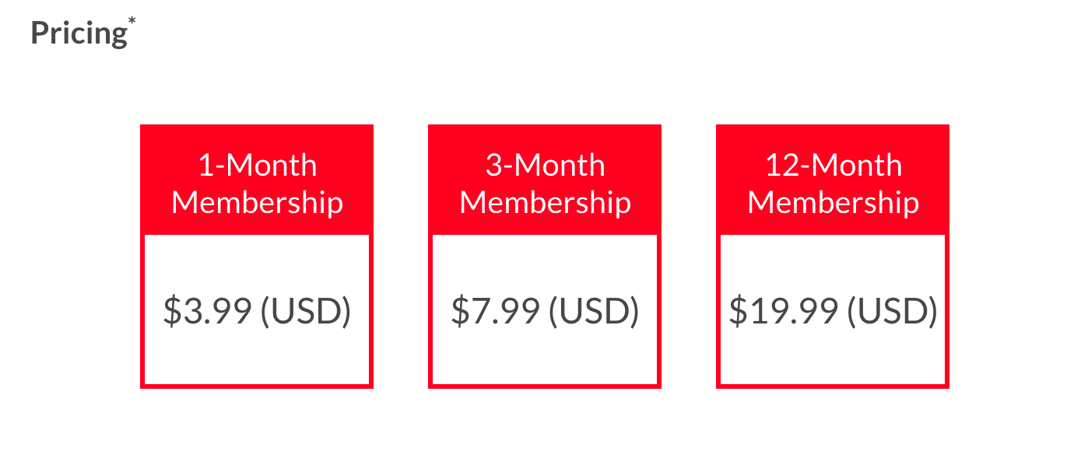1088x465 pixels.
Task: Click "(USD)" beside the $19.99 price
Action: tap(892, 311)
